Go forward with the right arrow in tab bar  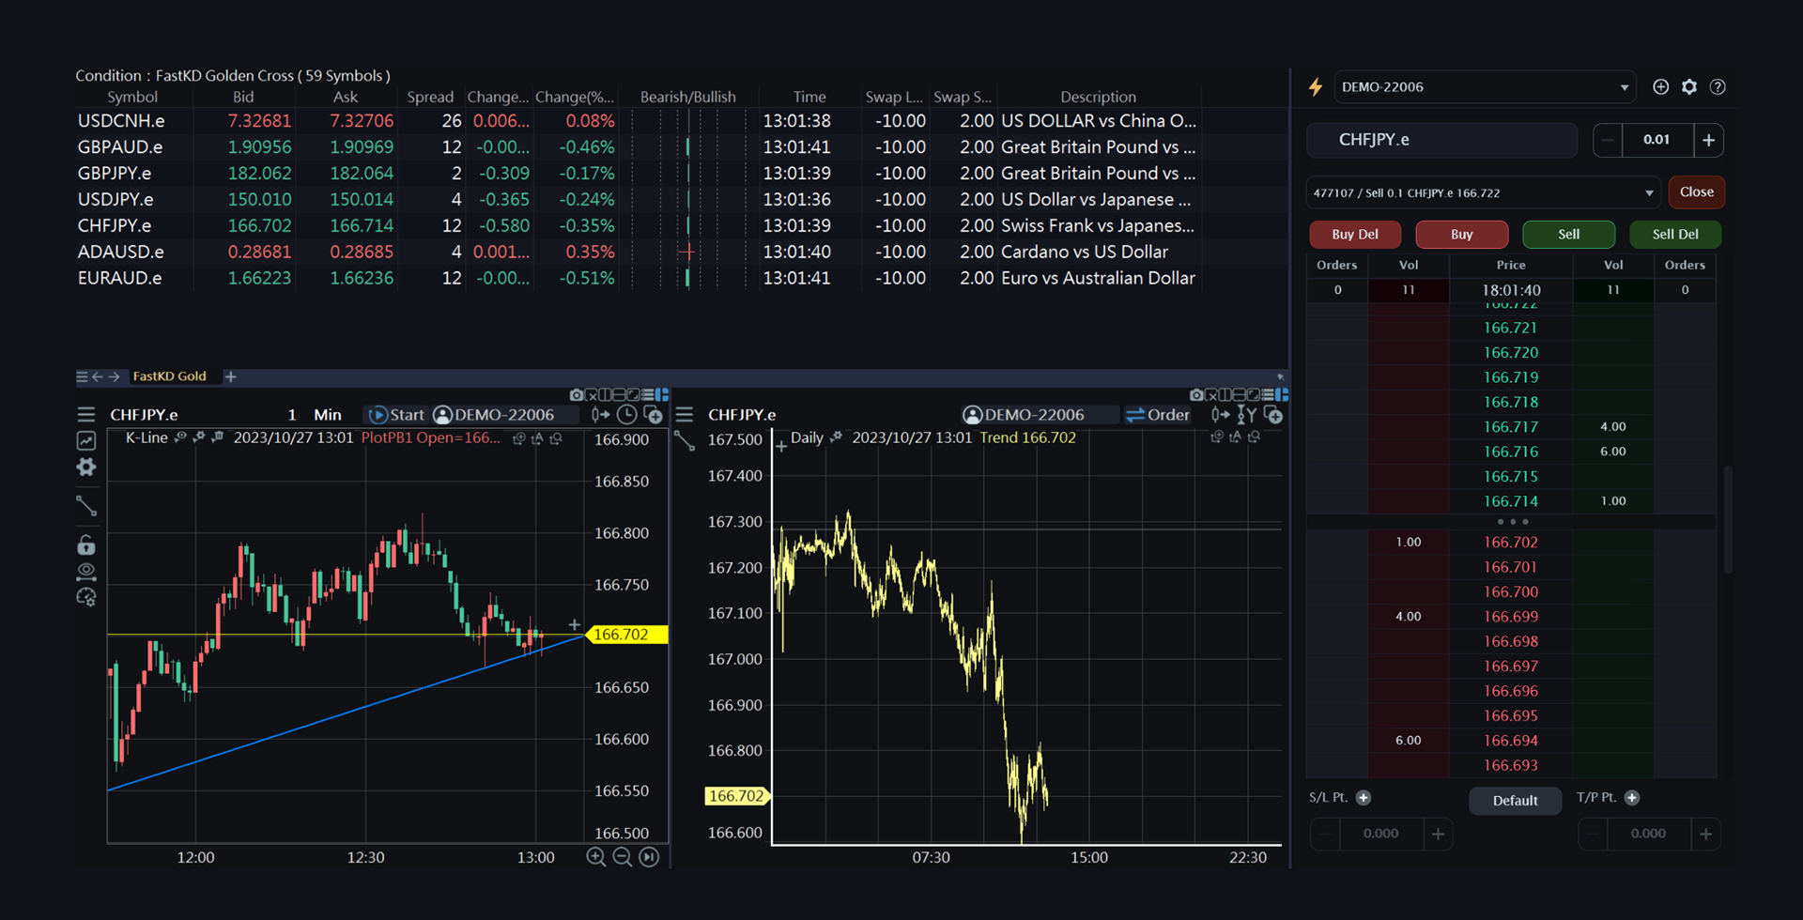[x=115, y=376]
